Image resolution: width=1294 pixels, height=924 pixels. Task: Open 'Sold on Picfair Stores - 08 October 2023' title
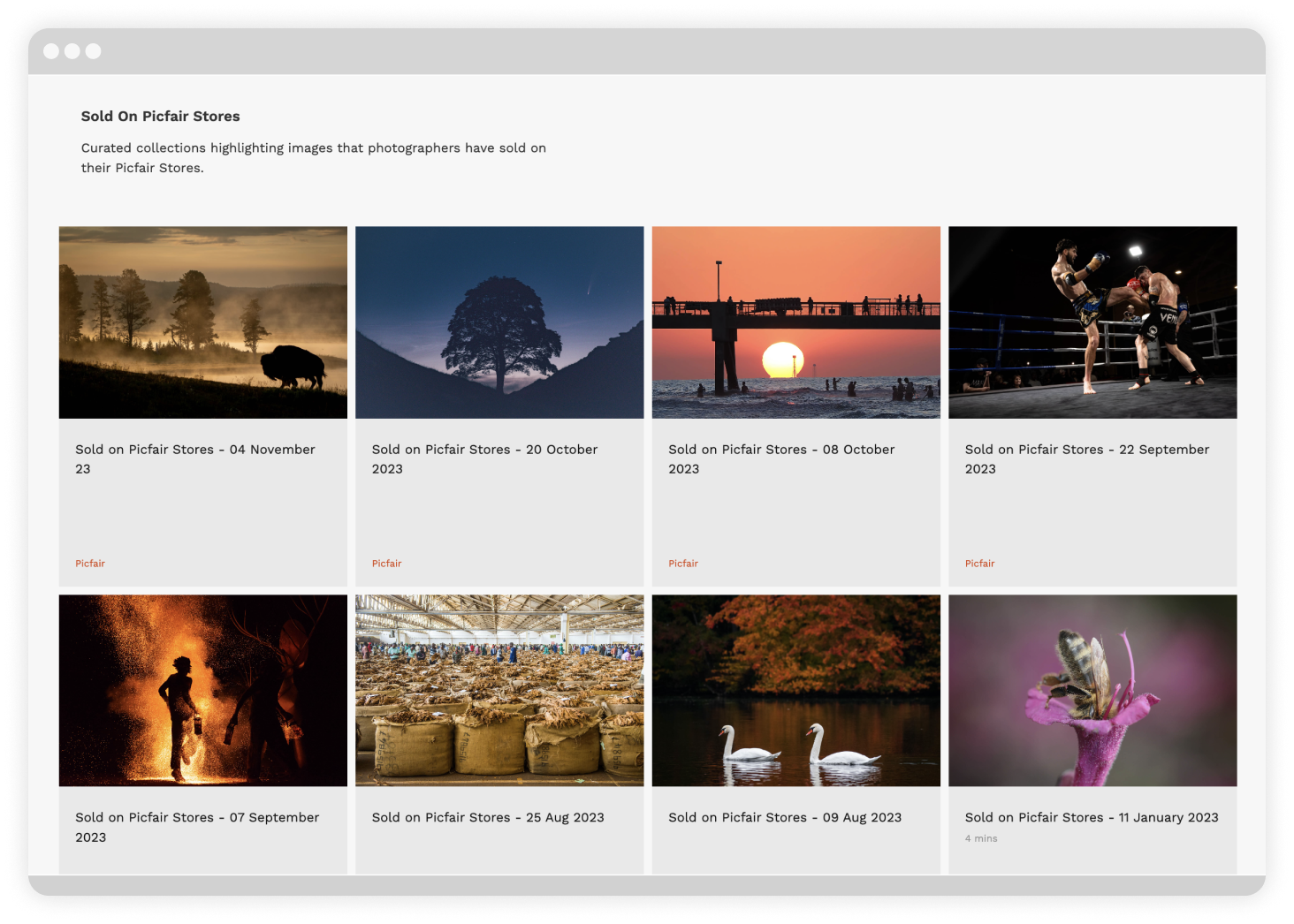pos(781,459)
